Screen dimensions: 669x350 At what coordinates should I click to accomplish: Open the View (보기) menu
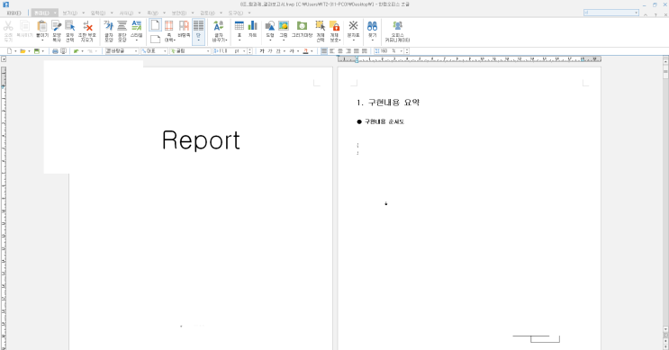tap(69, 13)
